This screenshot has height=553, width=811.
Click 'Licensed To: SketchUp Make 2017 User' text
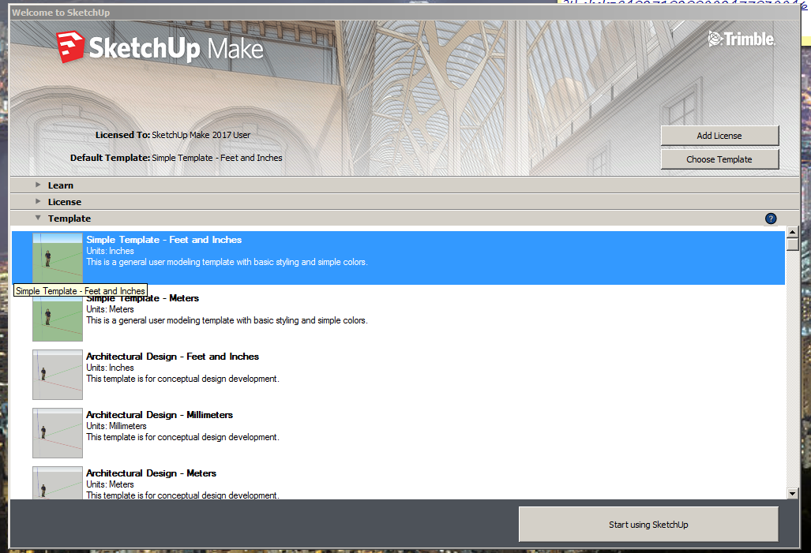tap(173, 135)
